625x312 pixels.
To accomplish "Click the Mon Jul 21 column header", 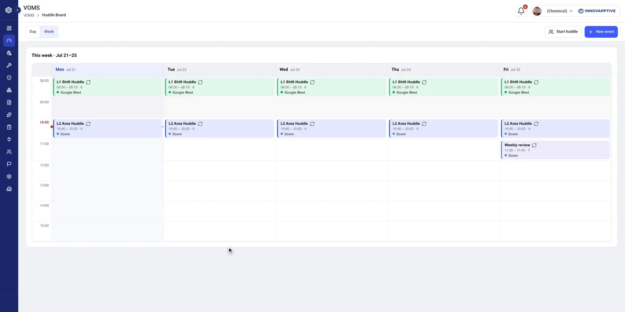I will 108,69.
